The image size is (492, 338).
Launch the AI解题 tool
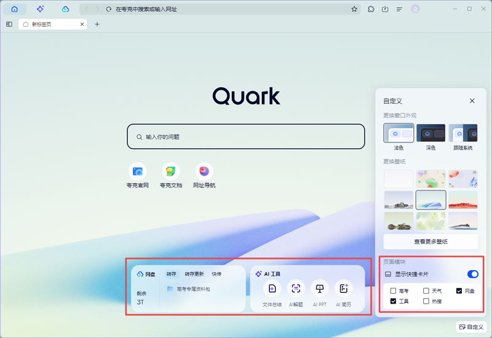(x=296, y=294)
